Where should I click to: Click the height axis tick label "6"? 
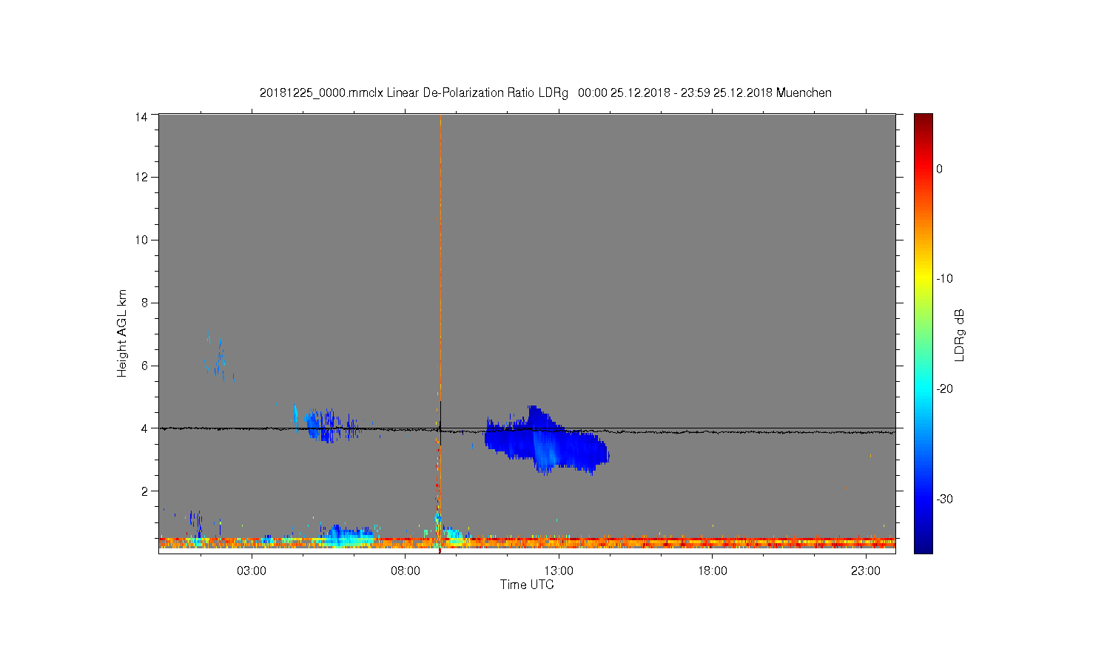(x=145, y=366)
